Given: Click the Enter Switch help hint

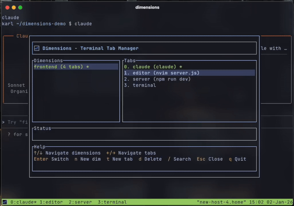Looking at the screenshot, I should click(51, 159).
